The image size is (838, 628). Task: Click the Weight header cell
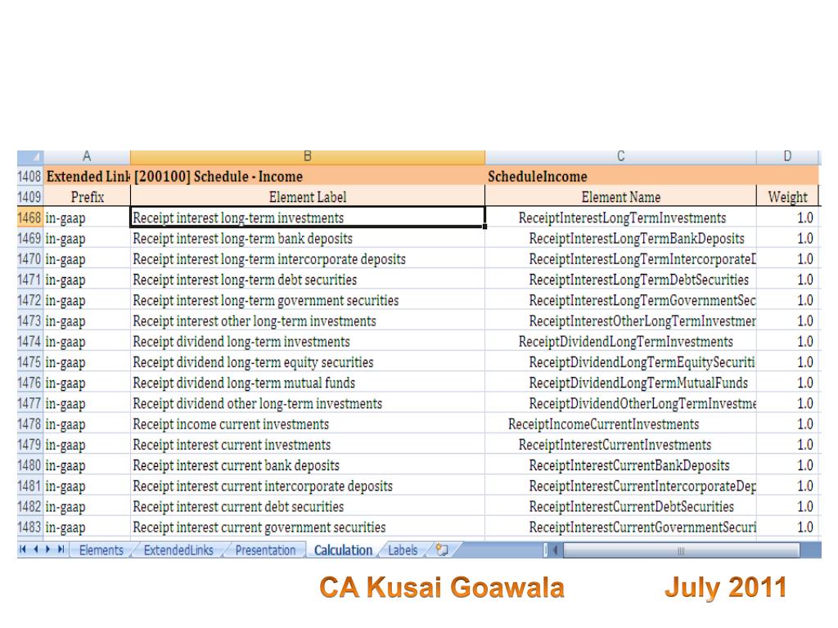pos(787,197)
